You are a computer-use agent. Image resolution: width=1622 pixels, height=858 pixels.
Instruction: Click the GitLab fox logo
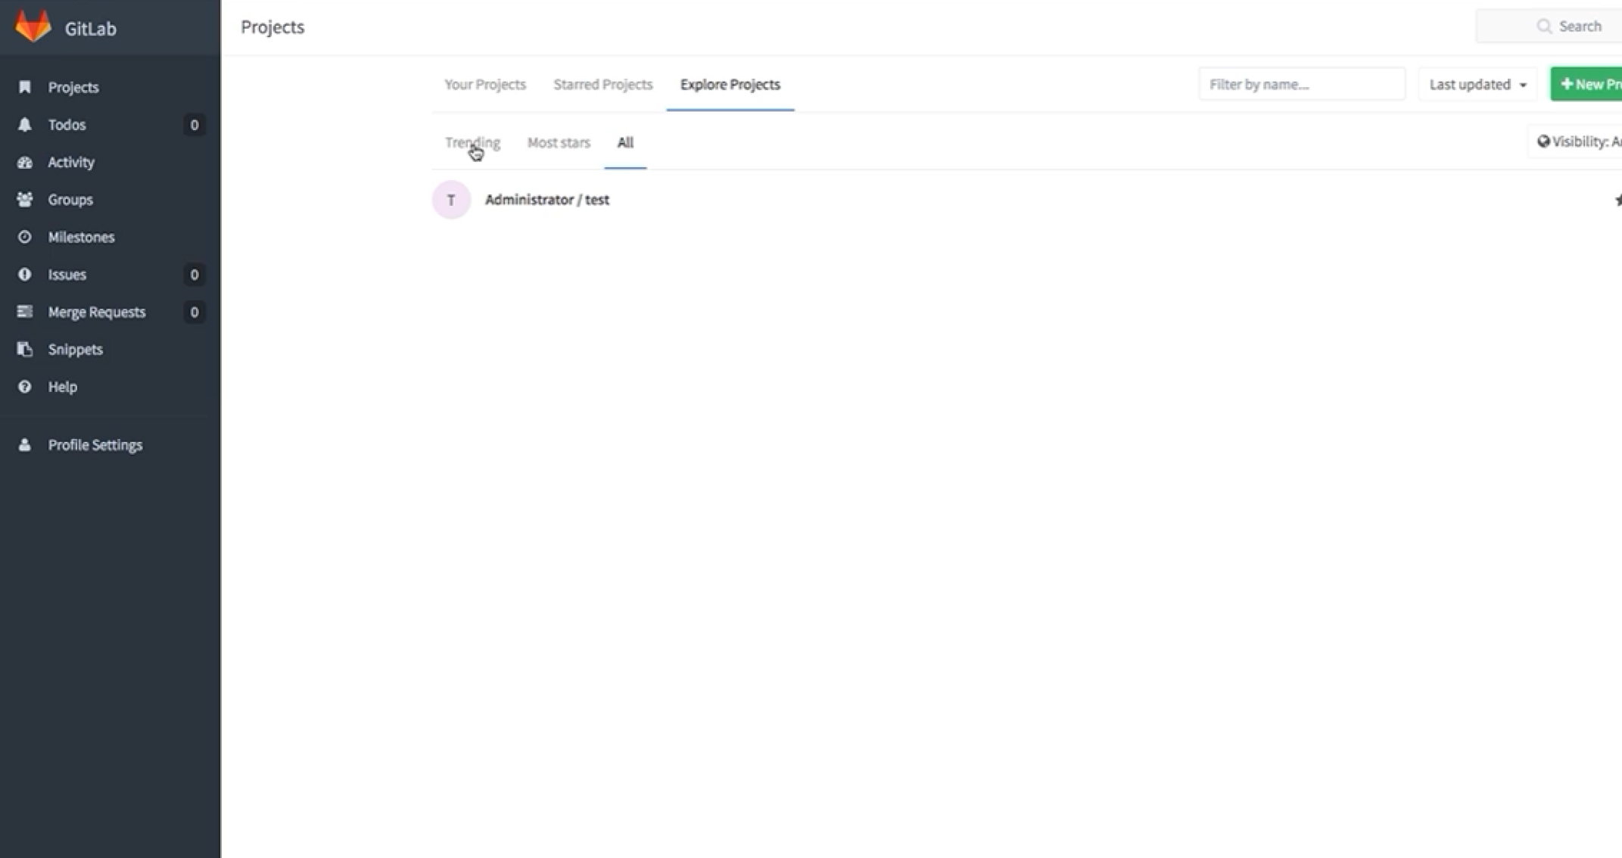pos(33,26)
